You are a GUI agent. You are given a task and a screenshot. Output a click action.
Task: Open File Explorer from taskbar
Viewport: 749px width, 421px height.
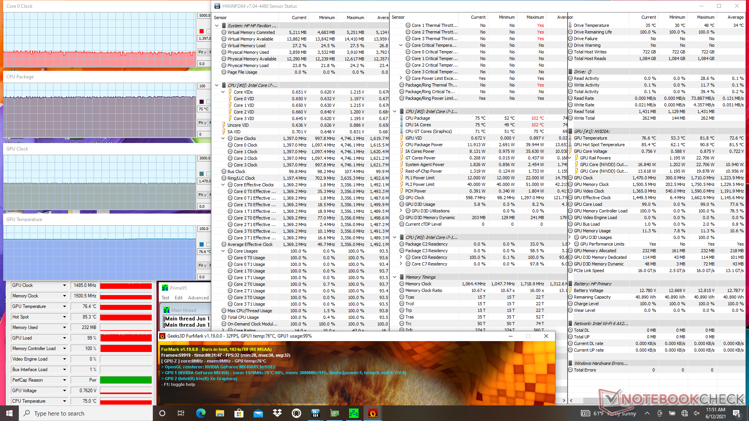(x=220, y=413)
